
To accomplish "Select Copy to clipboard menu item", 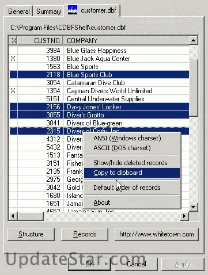I will pyautogui.click(x=132, y=173).
